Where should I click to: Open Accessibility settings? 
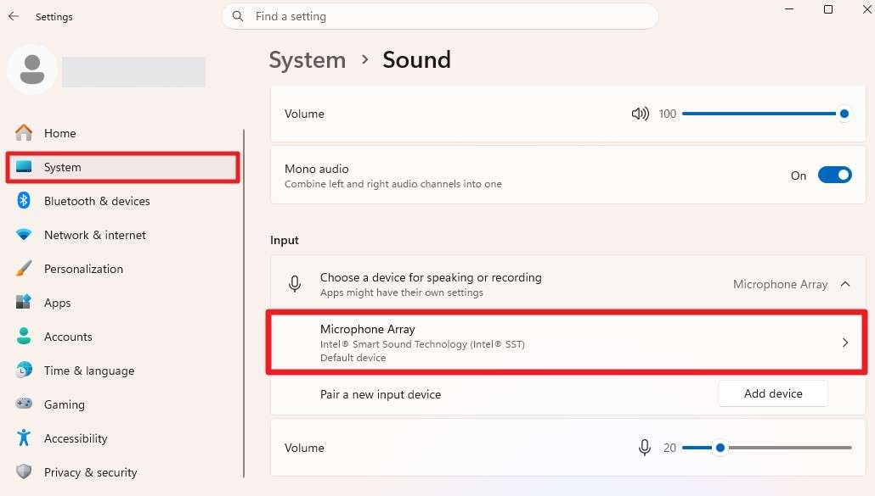pos(123,438)
